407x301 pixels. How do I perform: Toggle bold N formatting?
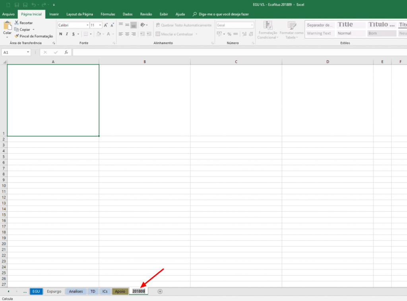point(60,34)
